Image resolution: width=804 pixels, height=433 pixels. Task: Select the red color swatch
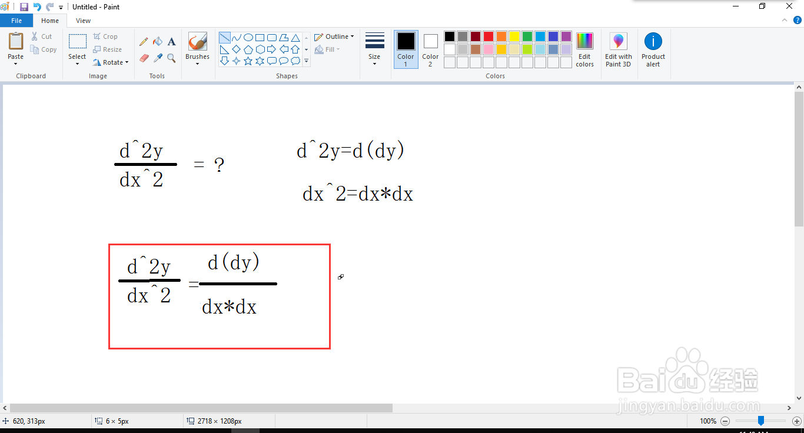tap(488, 36)
